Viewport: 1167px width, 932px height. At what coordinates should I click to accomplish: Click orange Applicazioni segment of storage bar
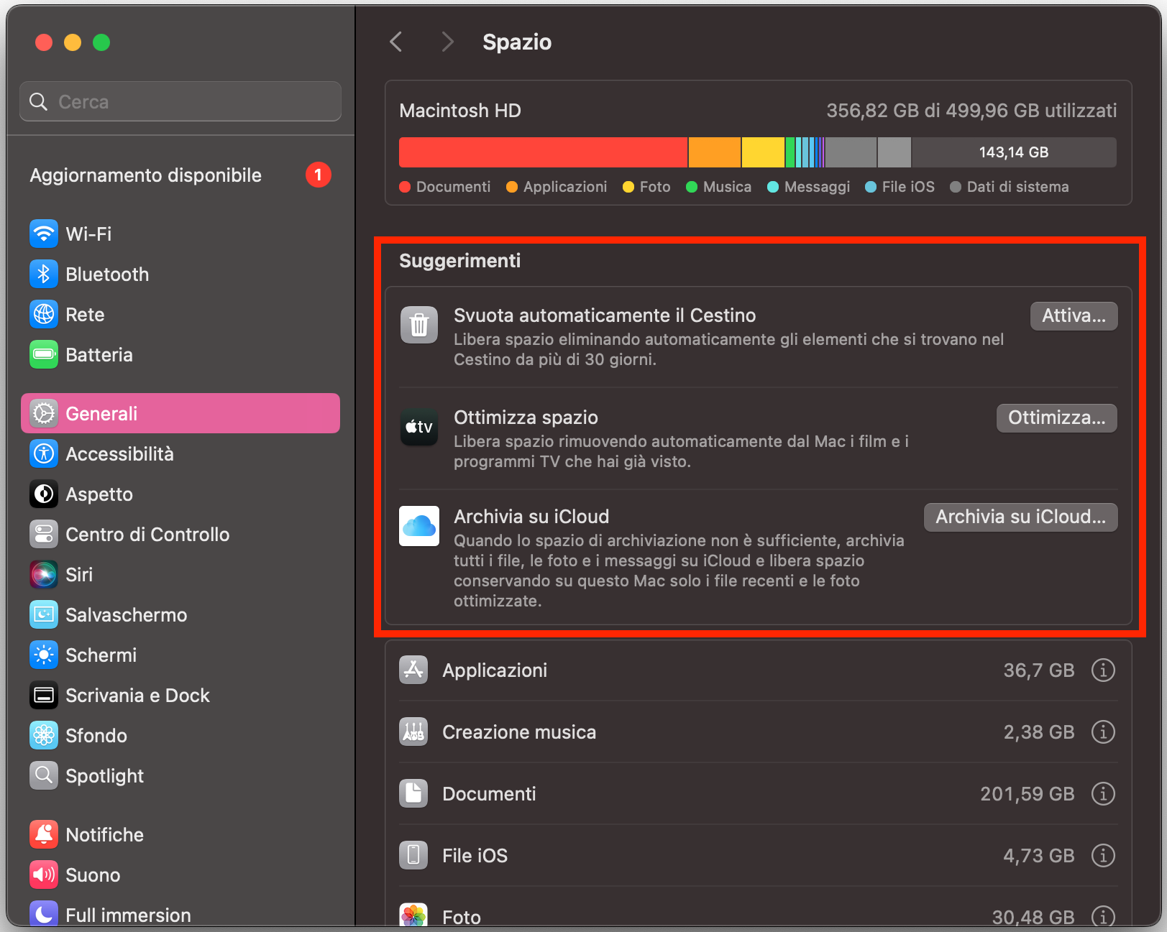tap(715, 152)
